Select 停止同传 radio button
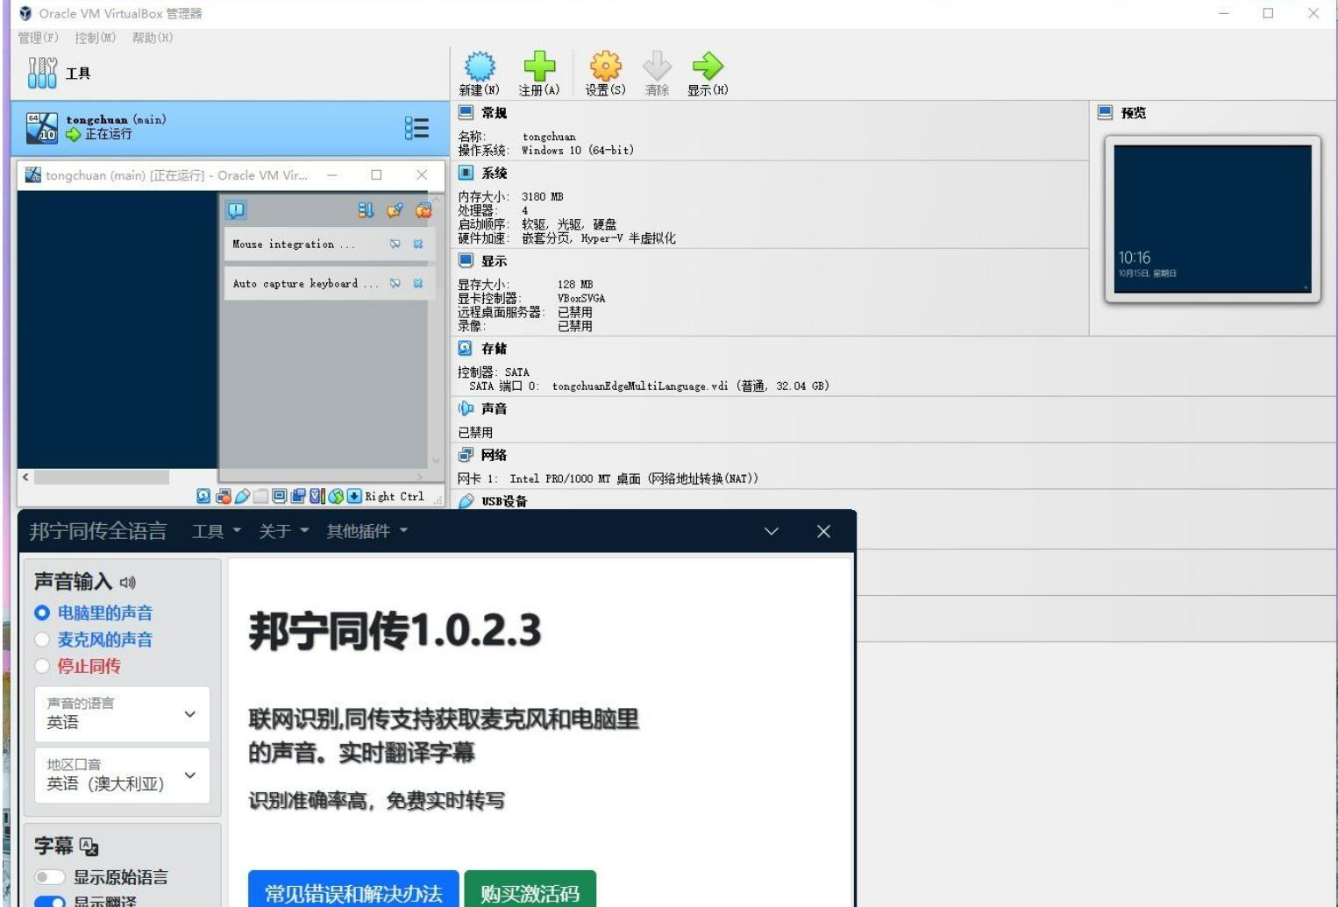This screenshot has height=907, width=1338. pyautogui.click(x=41, y=666)
